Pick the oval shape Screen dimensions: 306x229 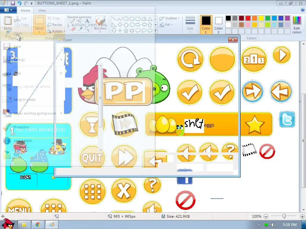126,19
